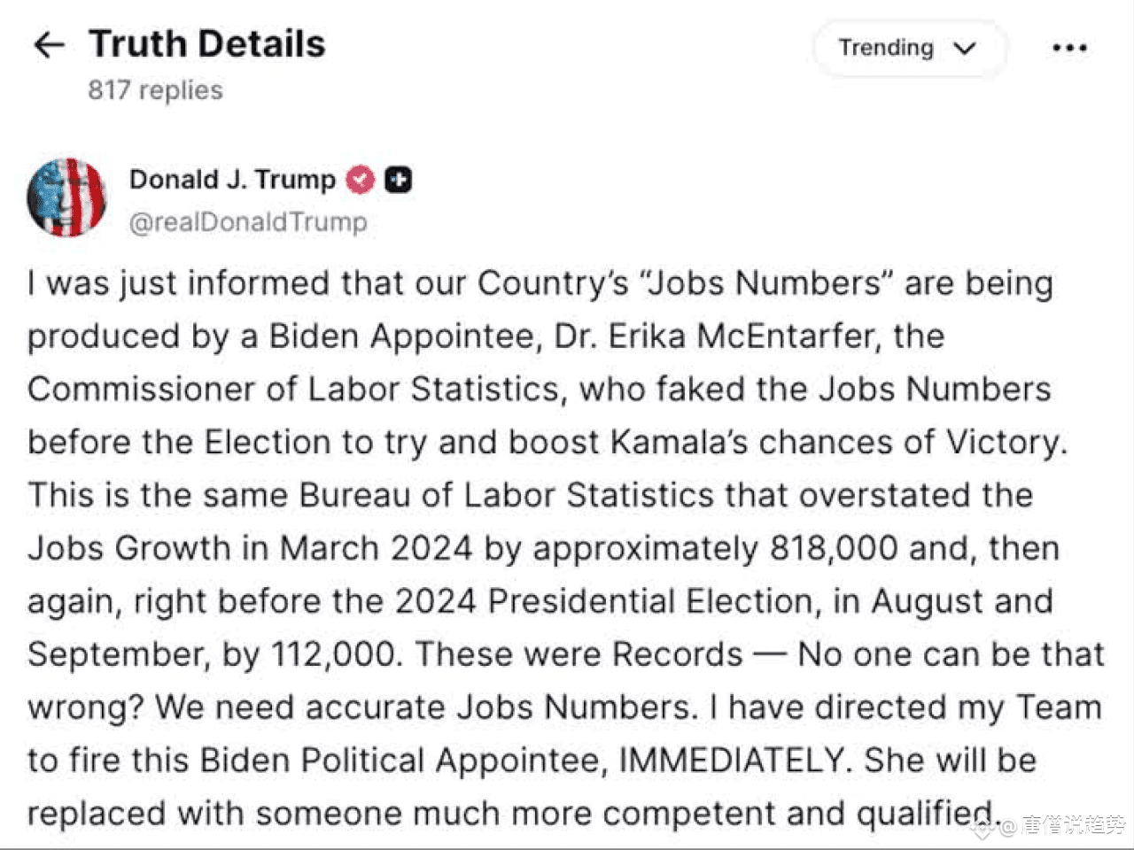Viewport: 1134px width, 850px height.
Task: Click the 112,000 figure in the post
Action: point(335,655)
